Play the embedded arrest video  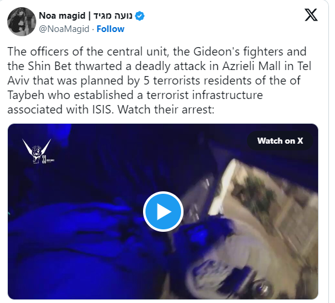click(x=163, y=211)
